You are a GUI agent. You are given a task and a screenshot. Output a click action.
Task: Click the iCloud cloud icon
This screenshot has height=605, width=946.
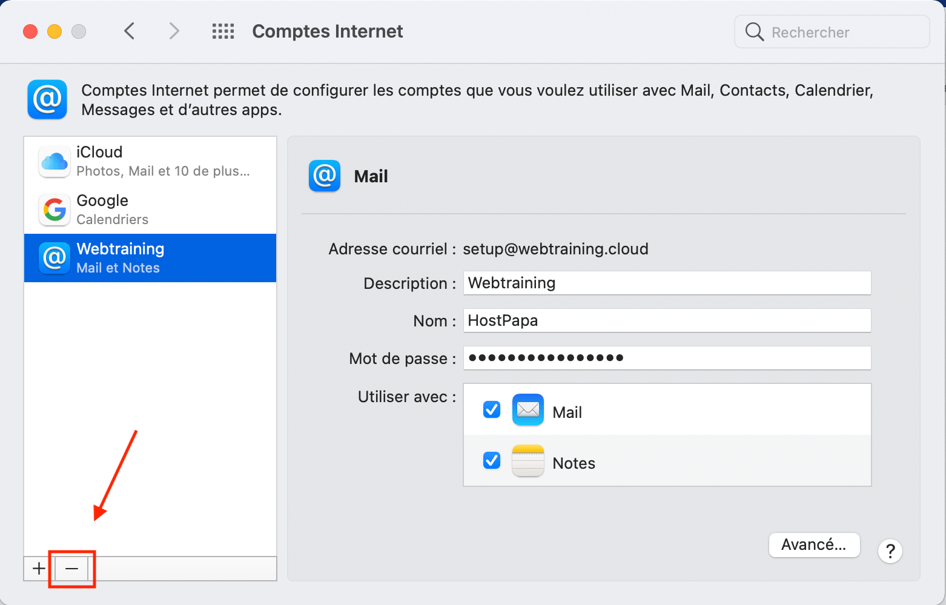[x=55, y=161]
